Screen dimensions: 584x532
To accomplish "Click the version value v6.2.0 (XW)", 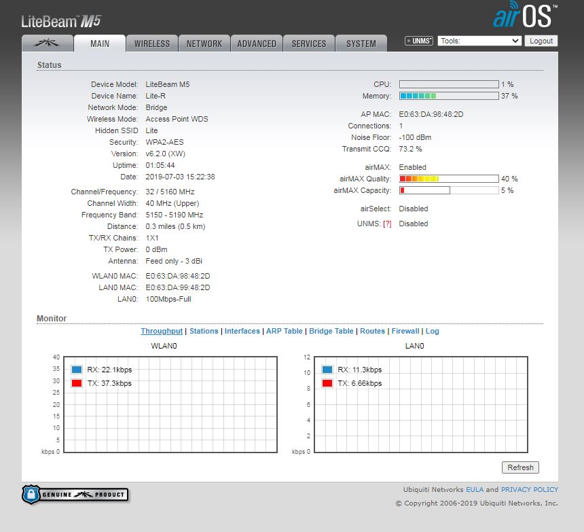I will (x=166, y=154).
